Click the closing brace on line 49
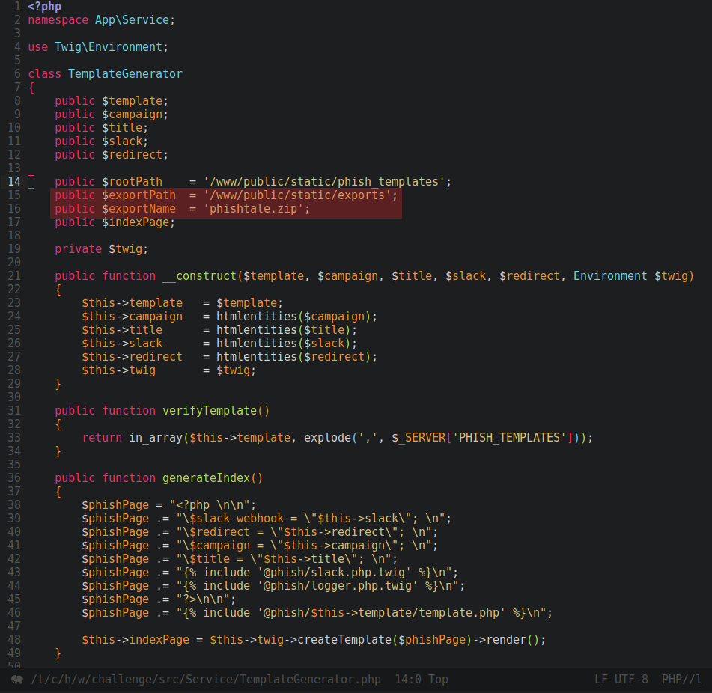Screen dimensions: 712x693 coord(58,653)
